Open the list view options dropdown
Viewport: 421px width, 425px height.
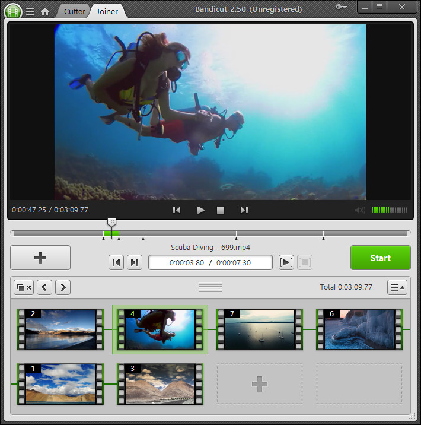click(x=397, y=287)
